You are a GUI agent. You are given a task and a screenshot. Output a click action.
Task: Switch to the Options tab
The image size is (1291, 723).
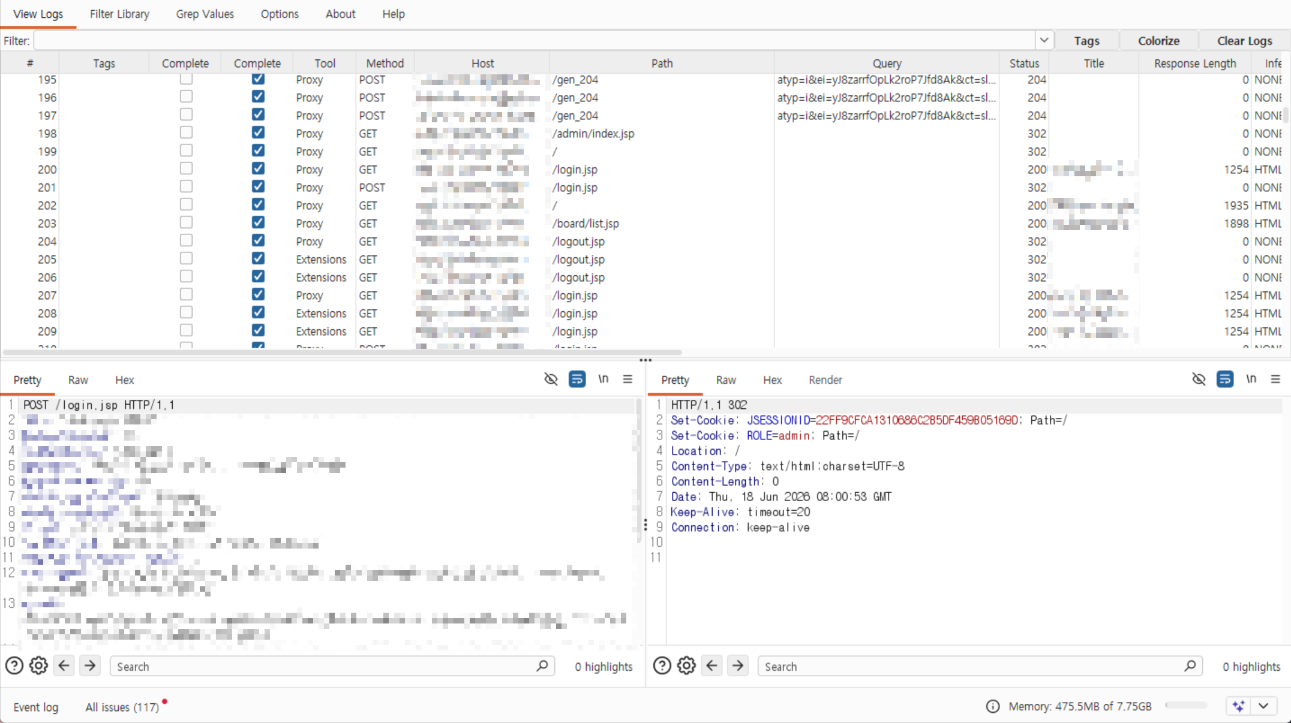[x=280, y=14]
